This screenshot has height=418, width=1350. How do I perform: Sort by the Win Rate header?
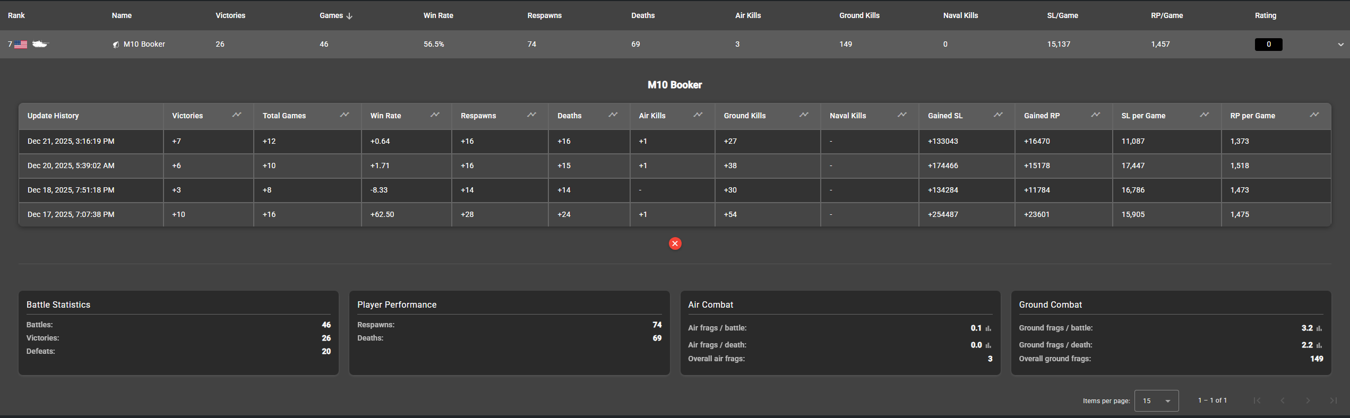438,15
